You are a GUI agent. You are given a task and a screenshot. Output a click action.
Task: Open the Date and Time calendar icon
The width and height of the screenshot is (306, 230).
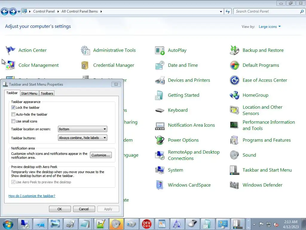160,65
